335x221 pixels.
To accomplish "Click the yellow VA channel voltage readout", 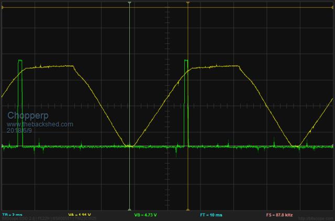I will click(x=80, y=215).
